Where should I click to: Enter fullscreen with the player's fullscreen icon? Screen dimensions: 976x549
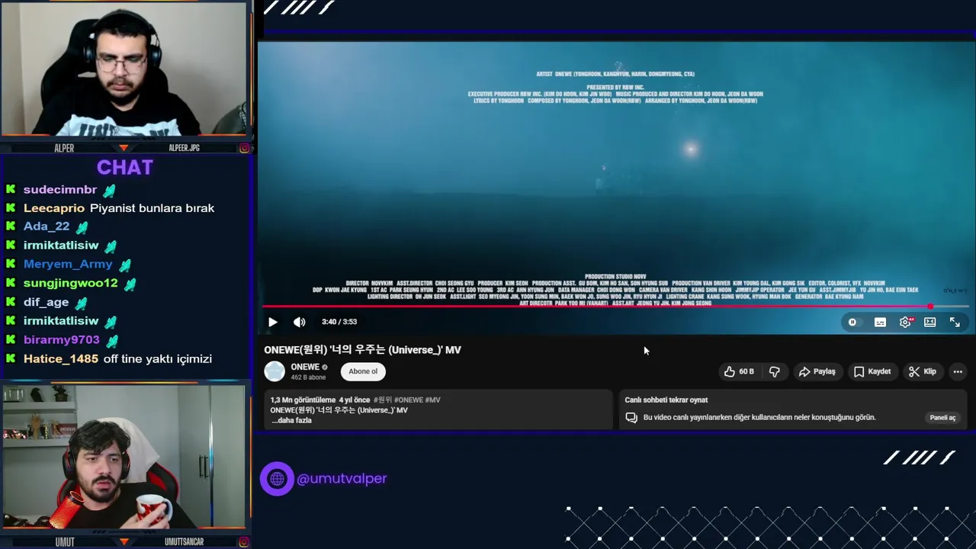(955, 323)
